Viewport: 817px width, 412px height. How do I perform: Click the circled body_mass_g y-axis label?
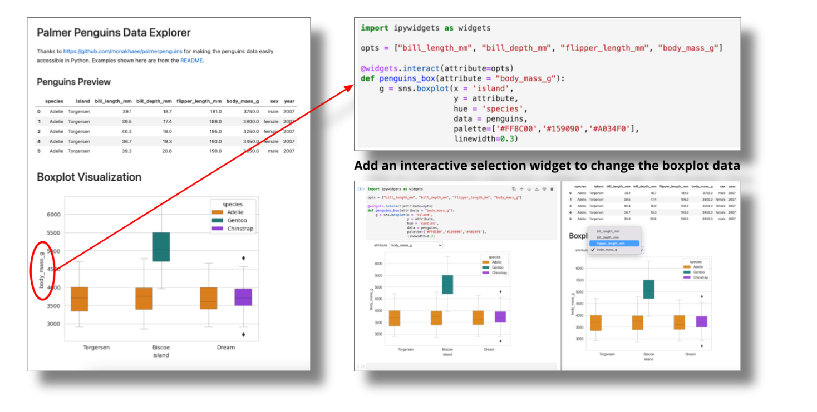point(42,270)
